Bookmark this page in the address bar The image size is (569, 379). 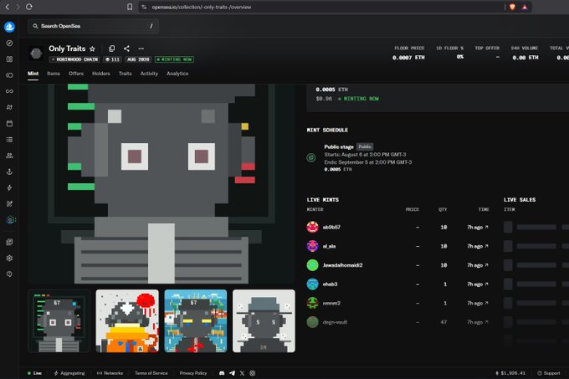tap(130, 7)
